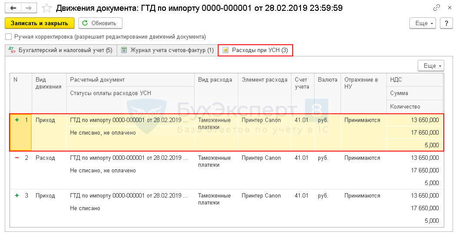Enable the Ручная корректировка checkbox

[8, 37]
